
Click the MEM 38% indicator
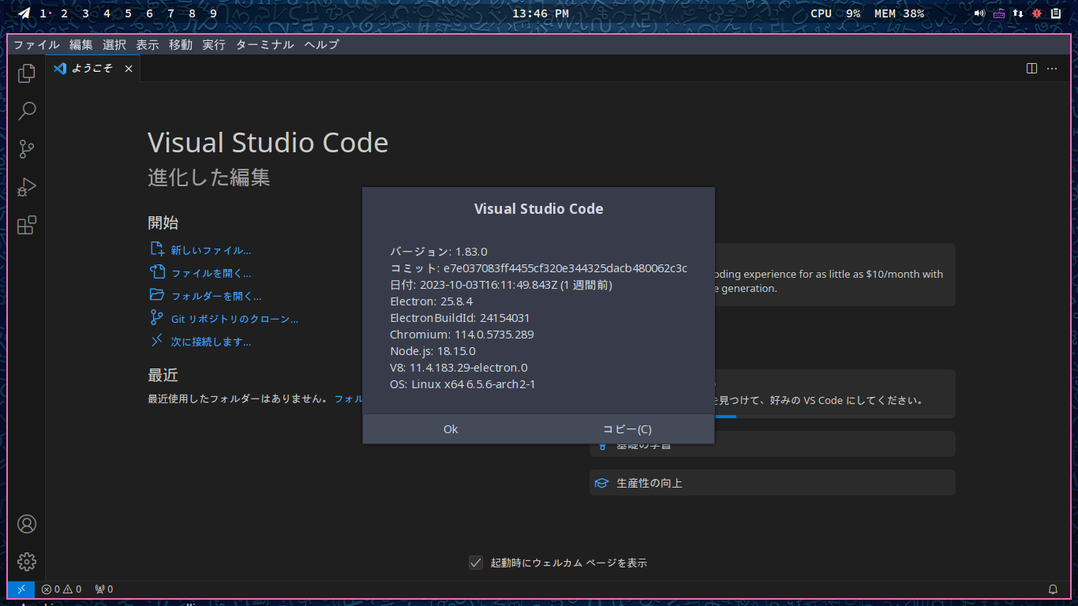pyautogui.click(x=900, y=13)
